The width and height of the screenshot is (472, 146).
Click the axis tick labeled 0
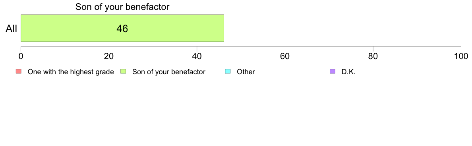point(21,56)
